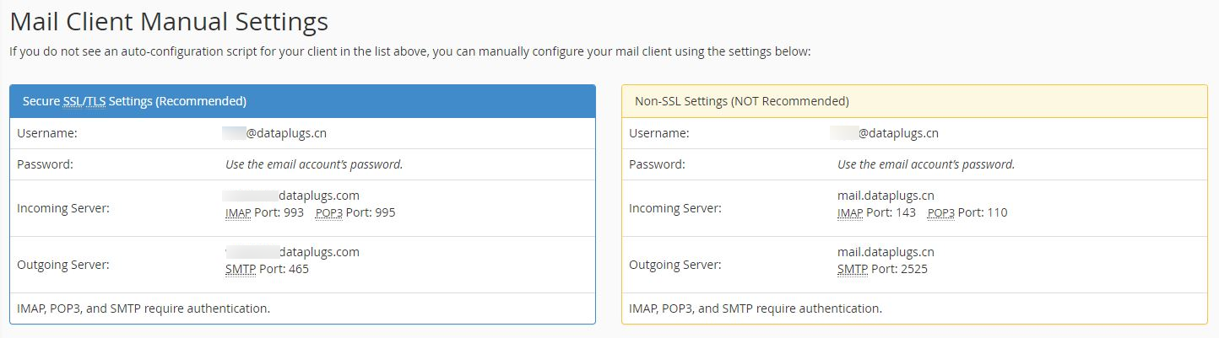Click the IMAP abbreviation beside Port 143
Viewport: 1219px width, 338px height.
(x=850, y=213)
